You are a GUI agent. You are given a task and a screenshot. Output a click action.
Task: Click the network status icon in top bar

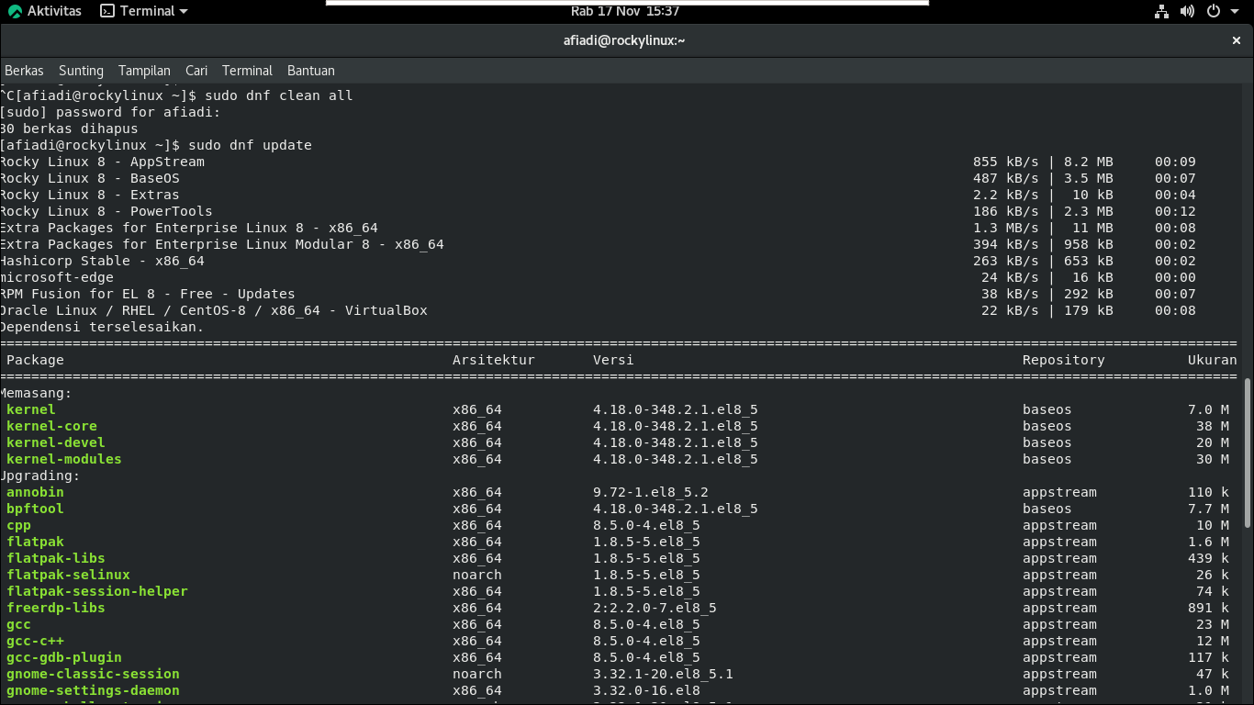point(1161,11)
